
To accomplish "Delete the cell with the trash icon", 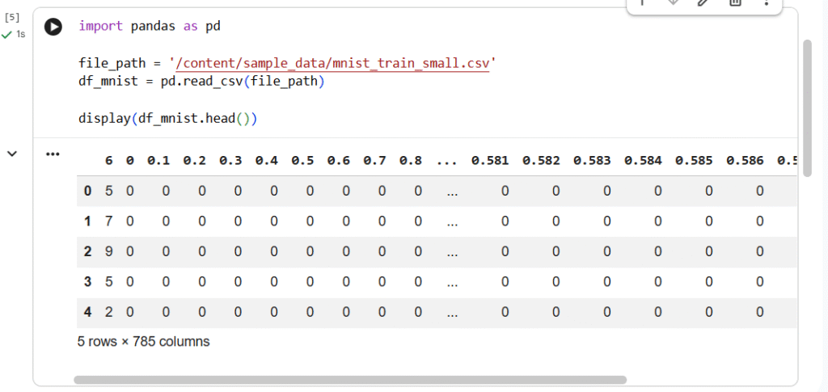I will click(x=734, y=2).
